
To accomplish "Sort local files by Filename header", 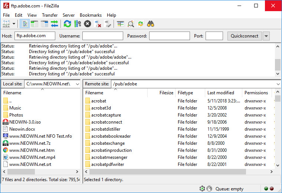I will 41,93.
